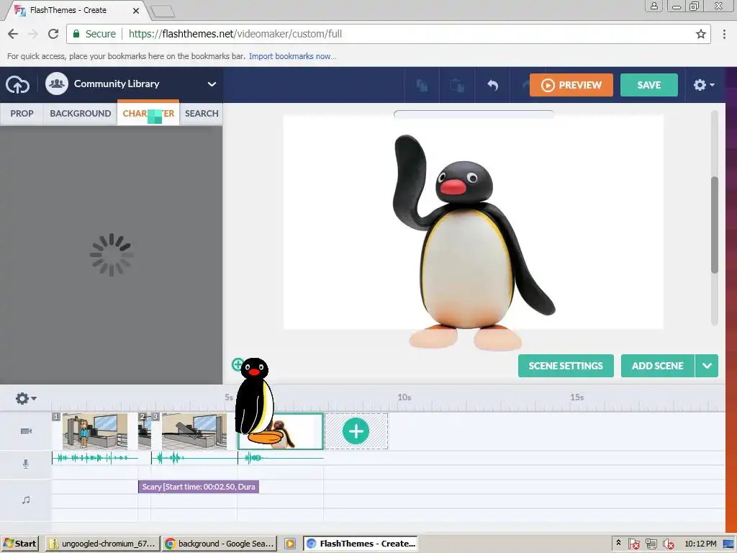Select the Pingu character on stage
The height and width of the screenshot is (553, 737).
tap(473, 242)
